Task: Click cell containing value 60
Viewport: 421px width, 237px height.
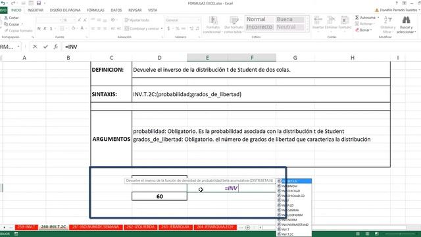Action: [x=159, y=196]
